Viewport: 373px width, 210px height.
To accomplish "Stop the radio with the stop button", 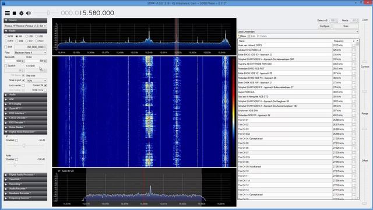I will pyautogui.click(x=15, y=13).
